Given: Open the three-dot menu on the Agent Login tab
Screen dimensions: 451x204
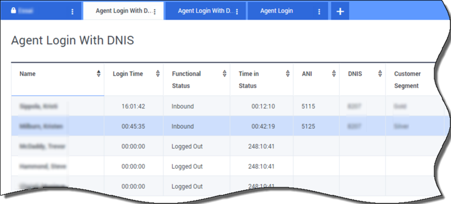Looking at the screenshot, I should pyautogui.click(x=319, y=11).
